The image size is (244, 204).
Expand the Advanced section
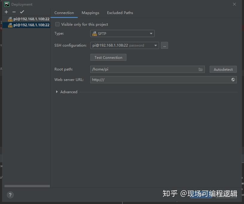(66, 92)
